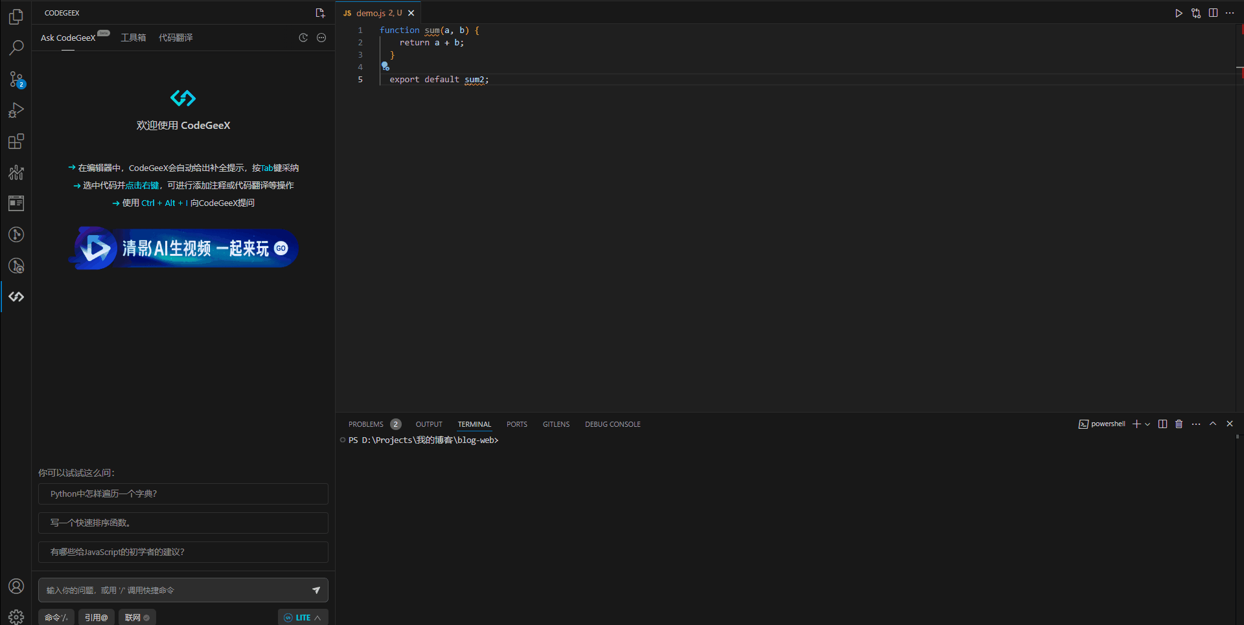Viewport: 1244px width, 625px height.
Task: Add a new terminal with plus icon
Action: click(1136, 424)
